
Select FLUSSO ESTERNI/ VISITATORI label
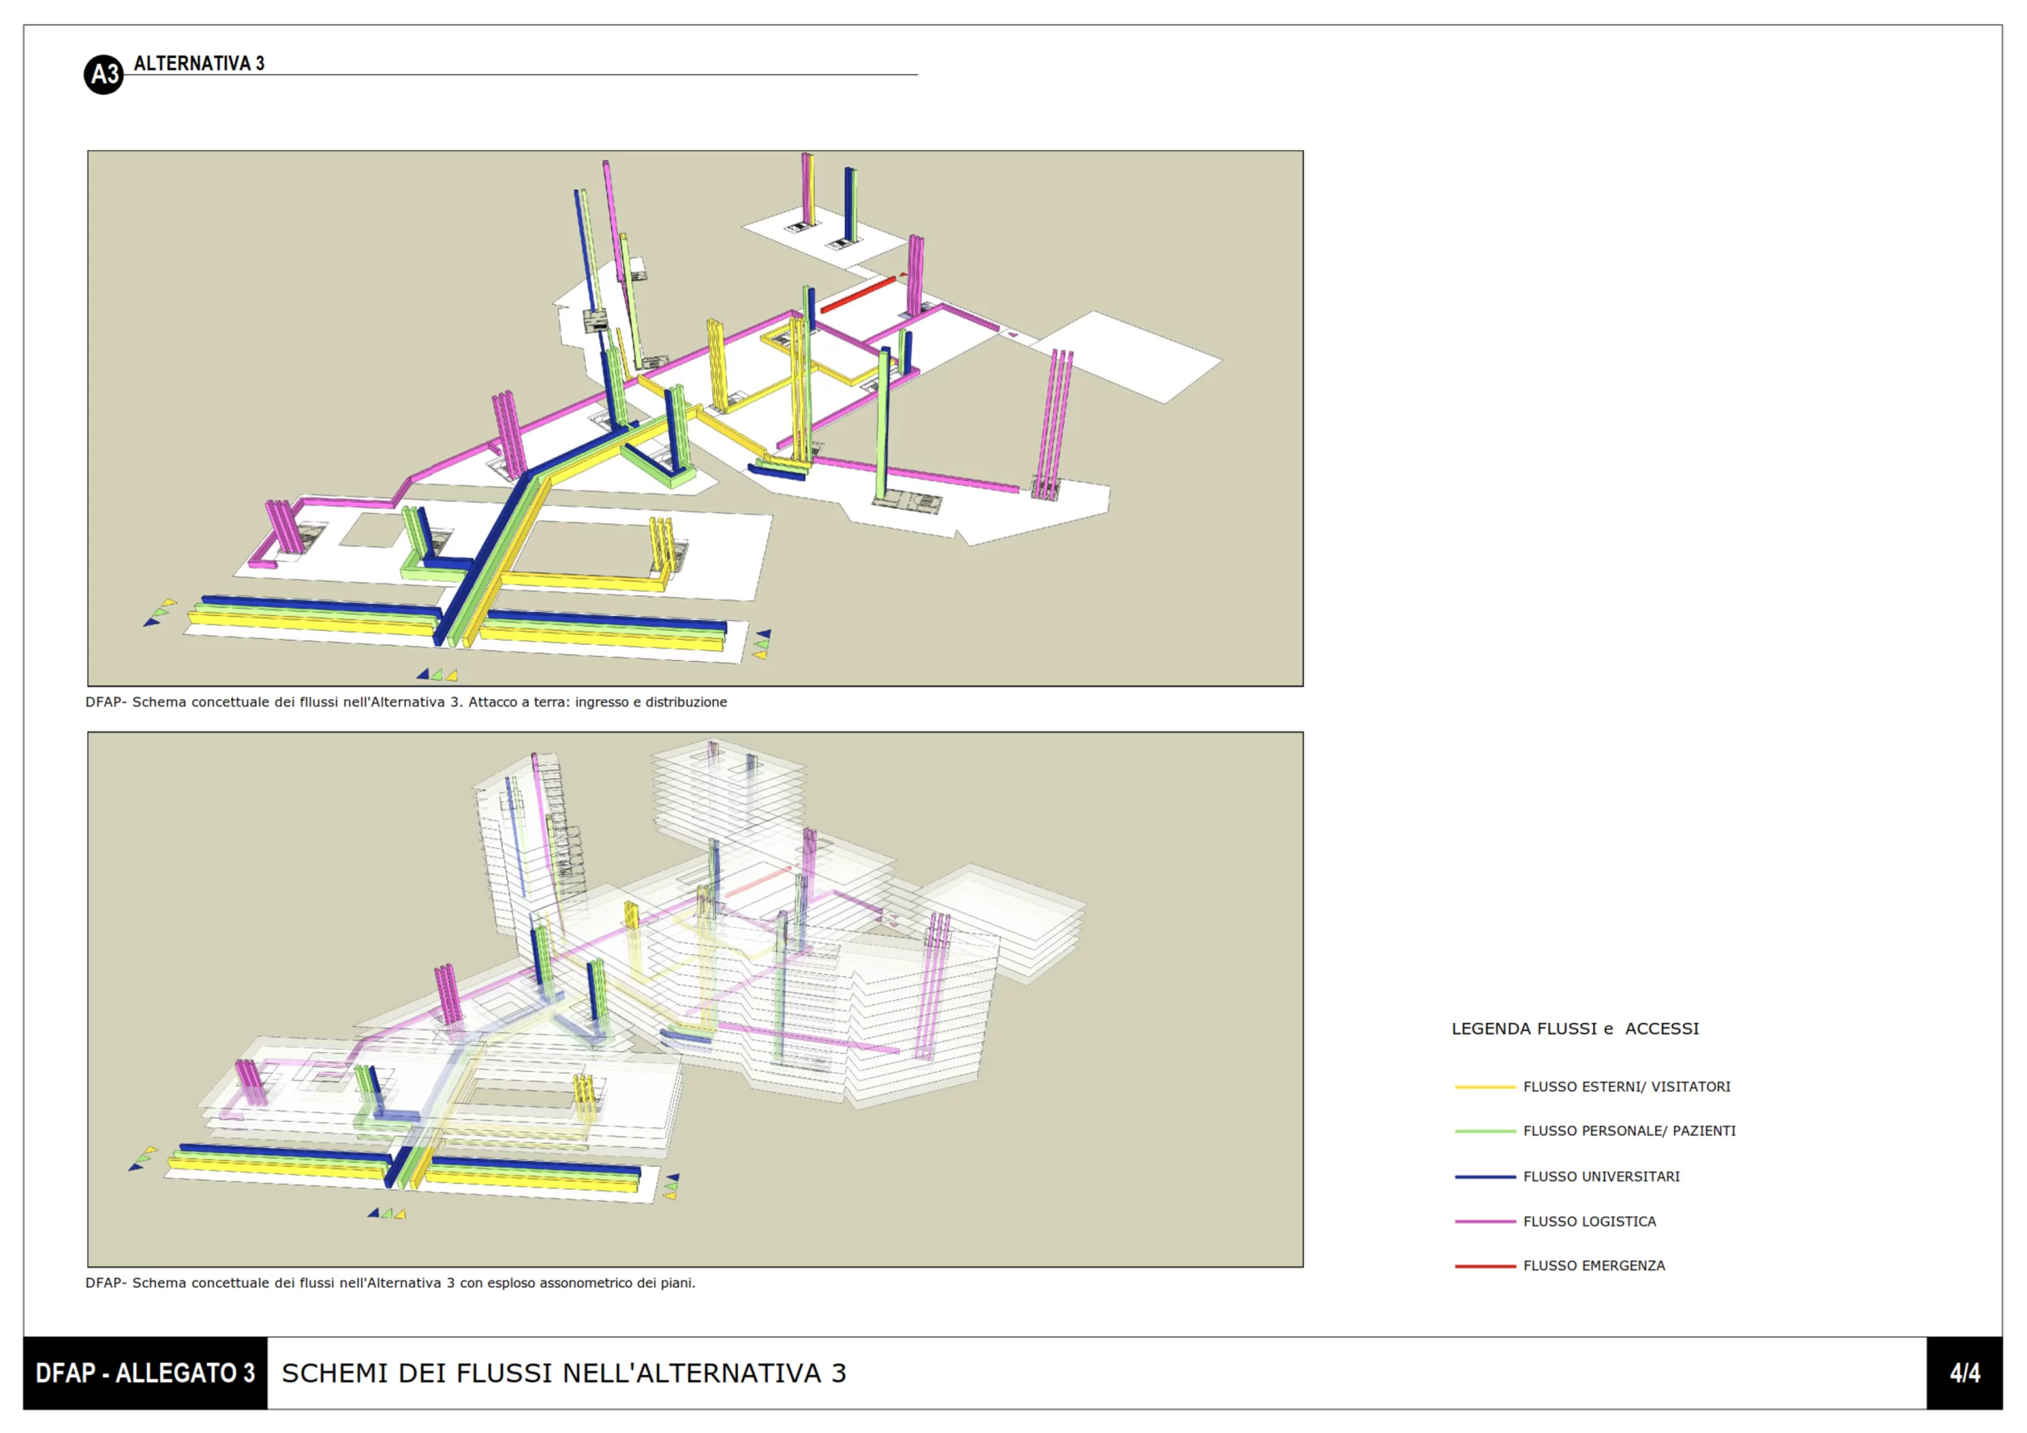[1626, 1087]
